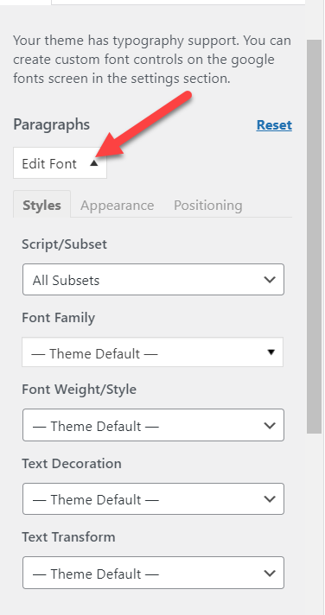Open the Text Decoration dropdown
Screen dimensions: 325x615
(x=153, y=499)
